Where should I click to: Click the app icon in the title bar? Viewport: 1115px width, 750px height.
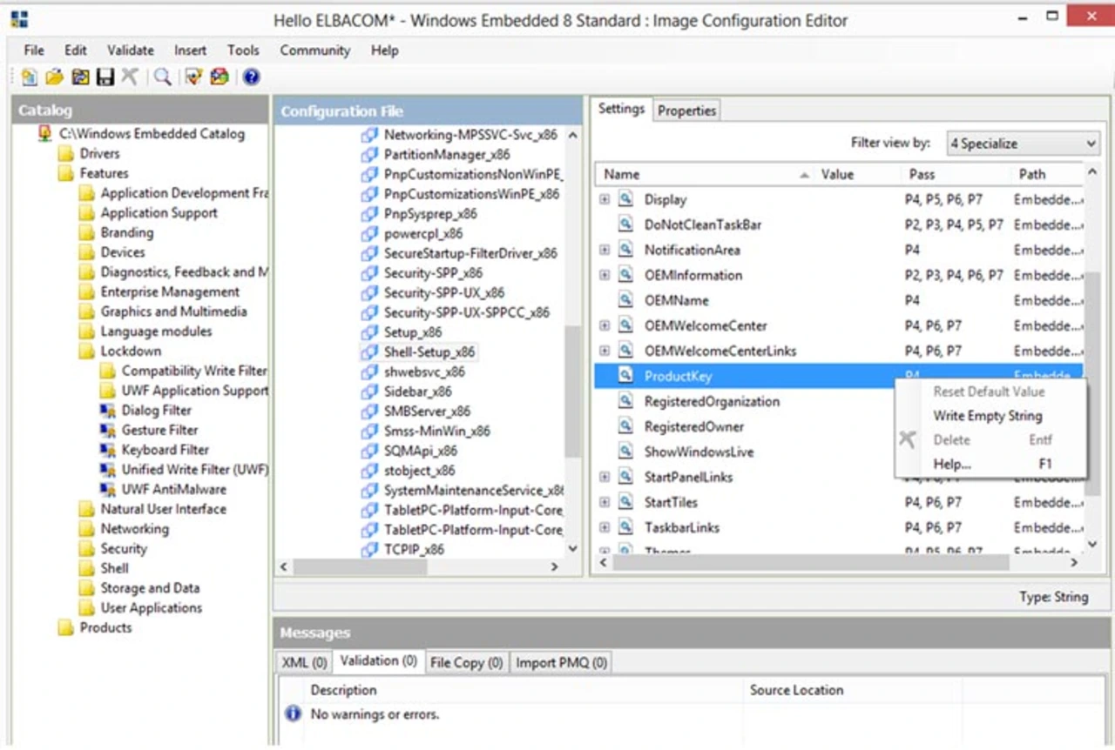click(19, 18)
